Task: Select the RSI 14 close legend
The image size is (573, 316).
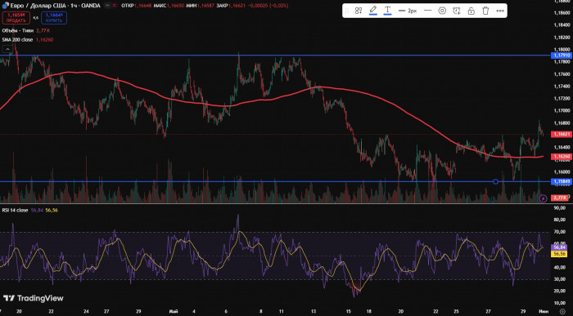Action: [x=15, y=211]
